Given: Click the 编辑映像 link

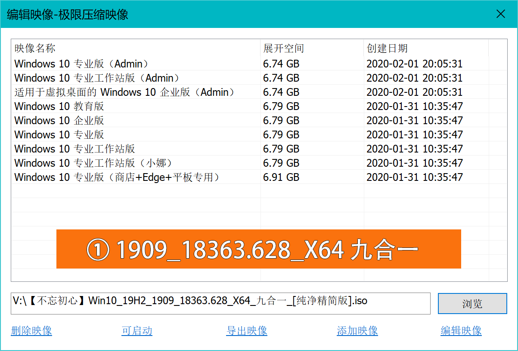Looking at the screenshot, I should pyautogui.click(x=461, y=331).
